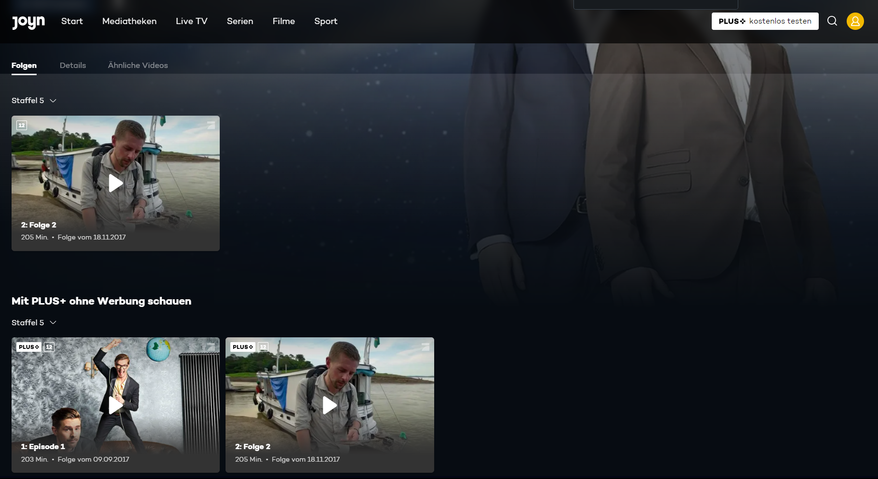The width and height of the screenshot is (878, 479).
Task: Click '203 Min.' duration text
Action: pos(35,459)
